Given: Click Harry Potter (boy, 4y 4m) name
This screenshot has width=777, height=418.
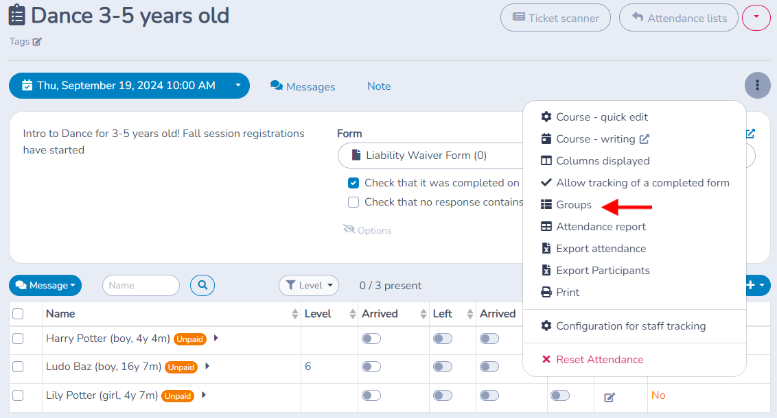Looking at the screenshot, I should [108, 339].
